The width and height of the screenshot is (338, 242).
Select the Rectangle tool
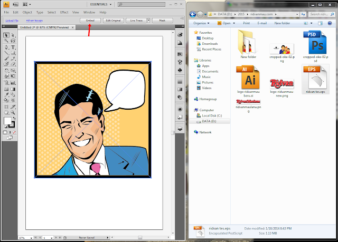(13, 53)
